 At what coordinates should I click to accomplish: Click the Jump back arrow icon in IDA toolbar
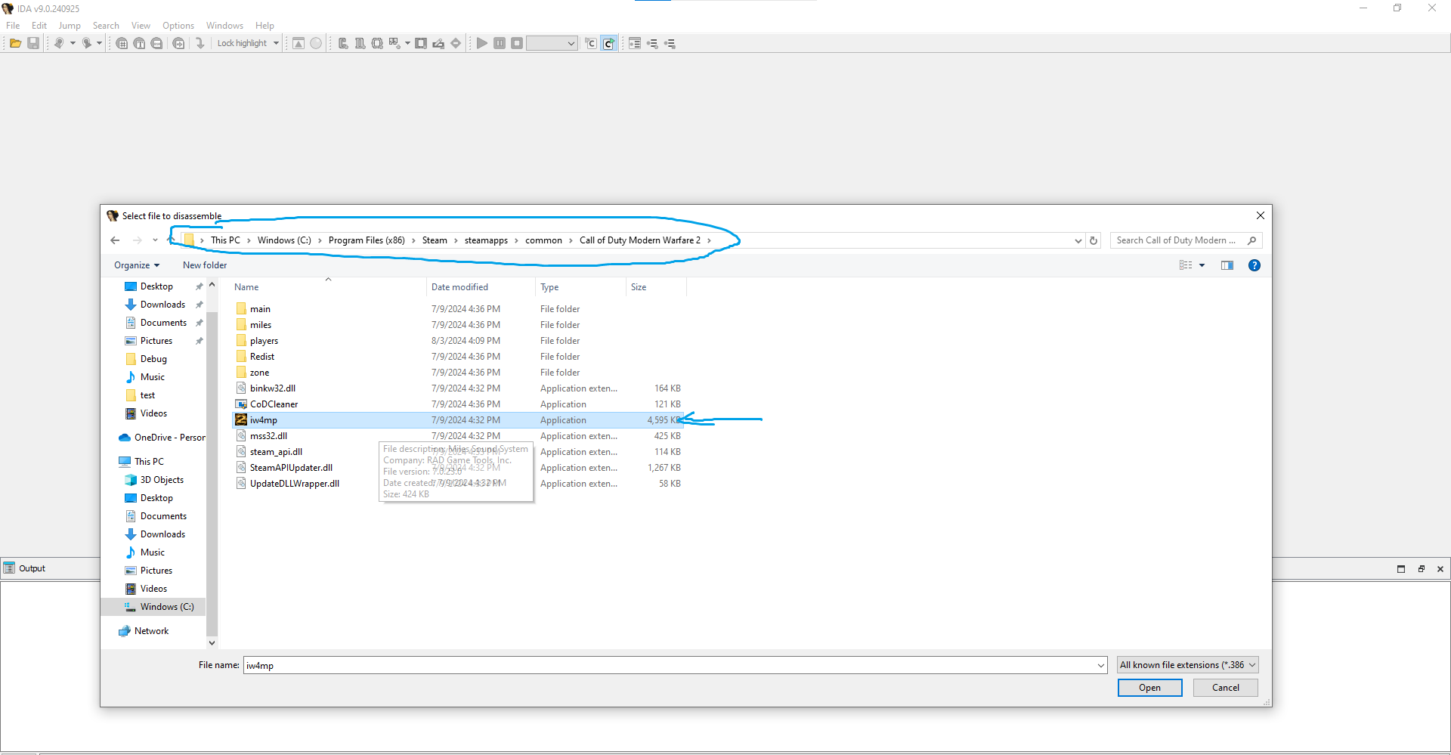point(58,43)
